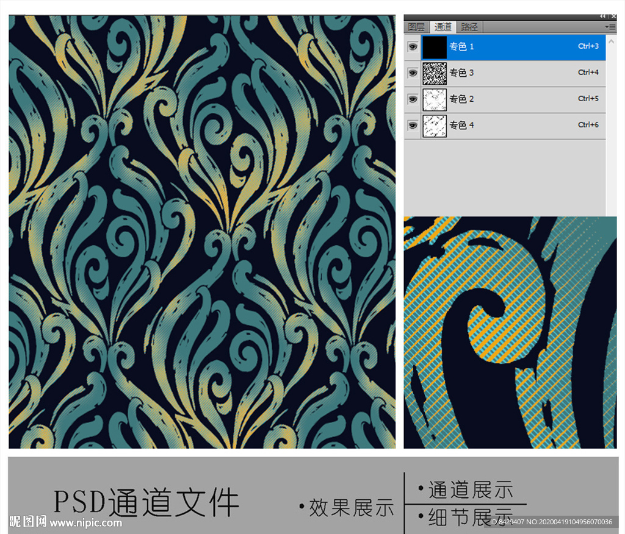The width and height of the screenshot is (625, 534).
Task: Collapse the panel with double-arrow icon
Action: (602, 16)
